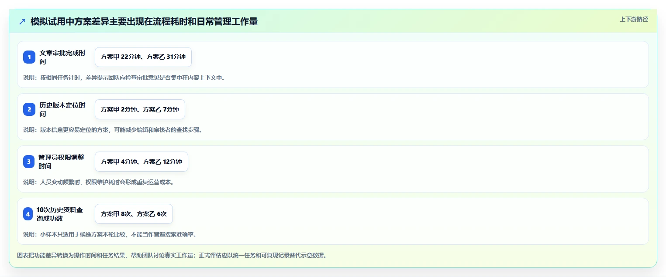Select the 管理员权限调整时间 label
This screenshot has width=666, height=277.
(x=62, y=162)
